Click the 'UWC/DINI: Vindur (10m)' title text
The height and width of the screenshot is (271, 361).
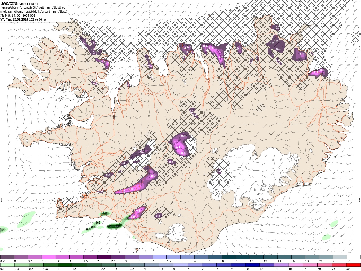point(19,3)
